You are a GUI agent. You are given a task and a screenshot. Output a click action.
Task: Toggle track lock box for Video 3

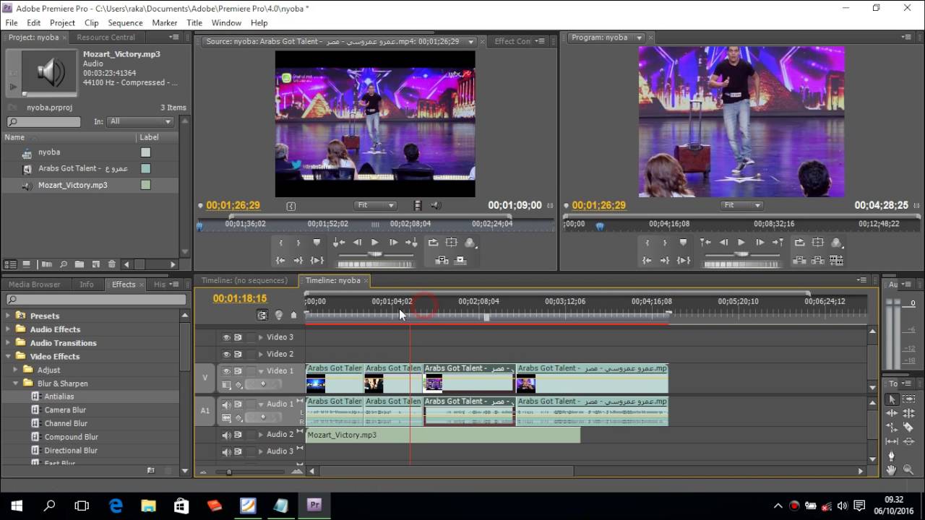click(x=251, y=337)
